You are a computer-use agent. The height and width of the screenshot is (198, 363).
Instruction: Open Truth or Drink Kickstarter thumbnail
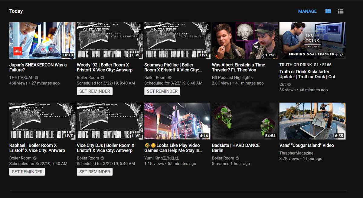(x=312, y=40)
